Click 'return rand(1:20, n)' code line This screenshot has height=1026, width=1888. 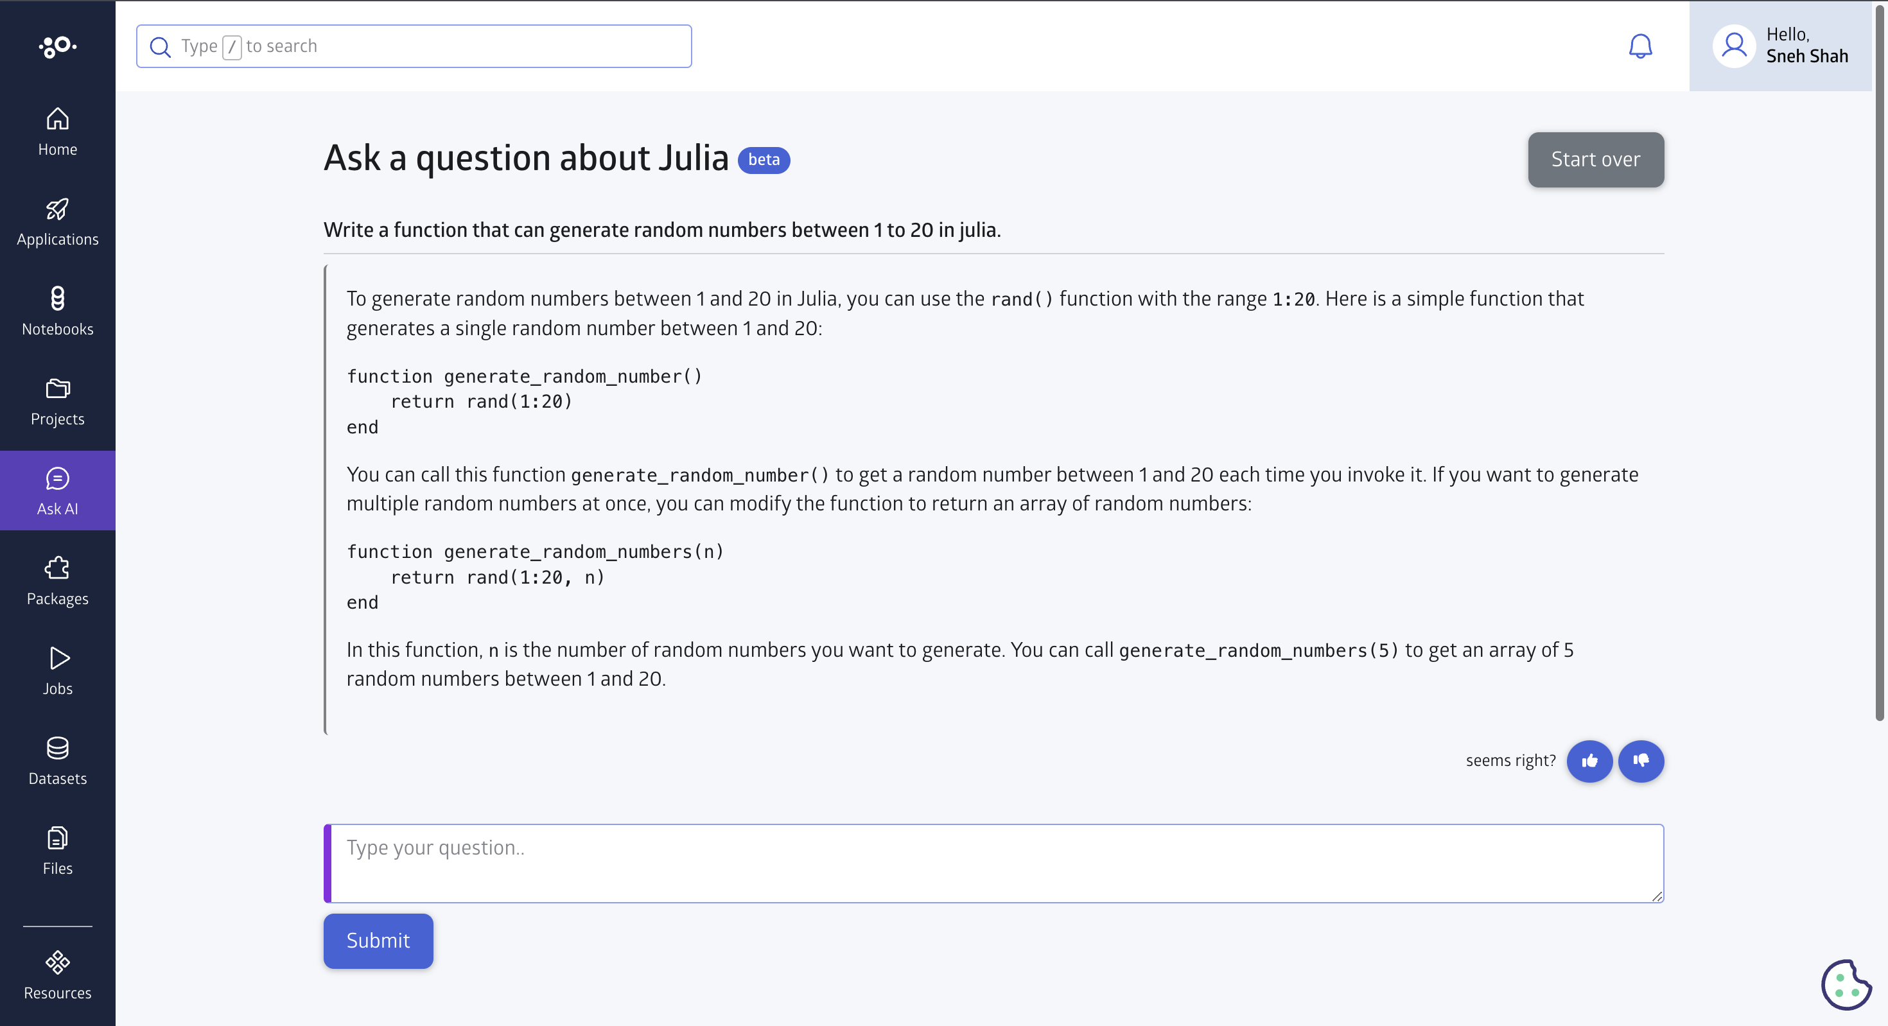498,577
